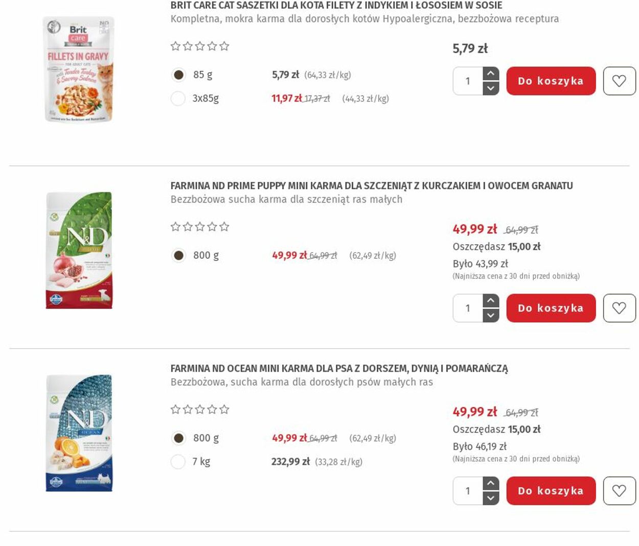Add Farmina Prime Puppy Mini to cart
The image size is (639, 546).
point(551,308)
